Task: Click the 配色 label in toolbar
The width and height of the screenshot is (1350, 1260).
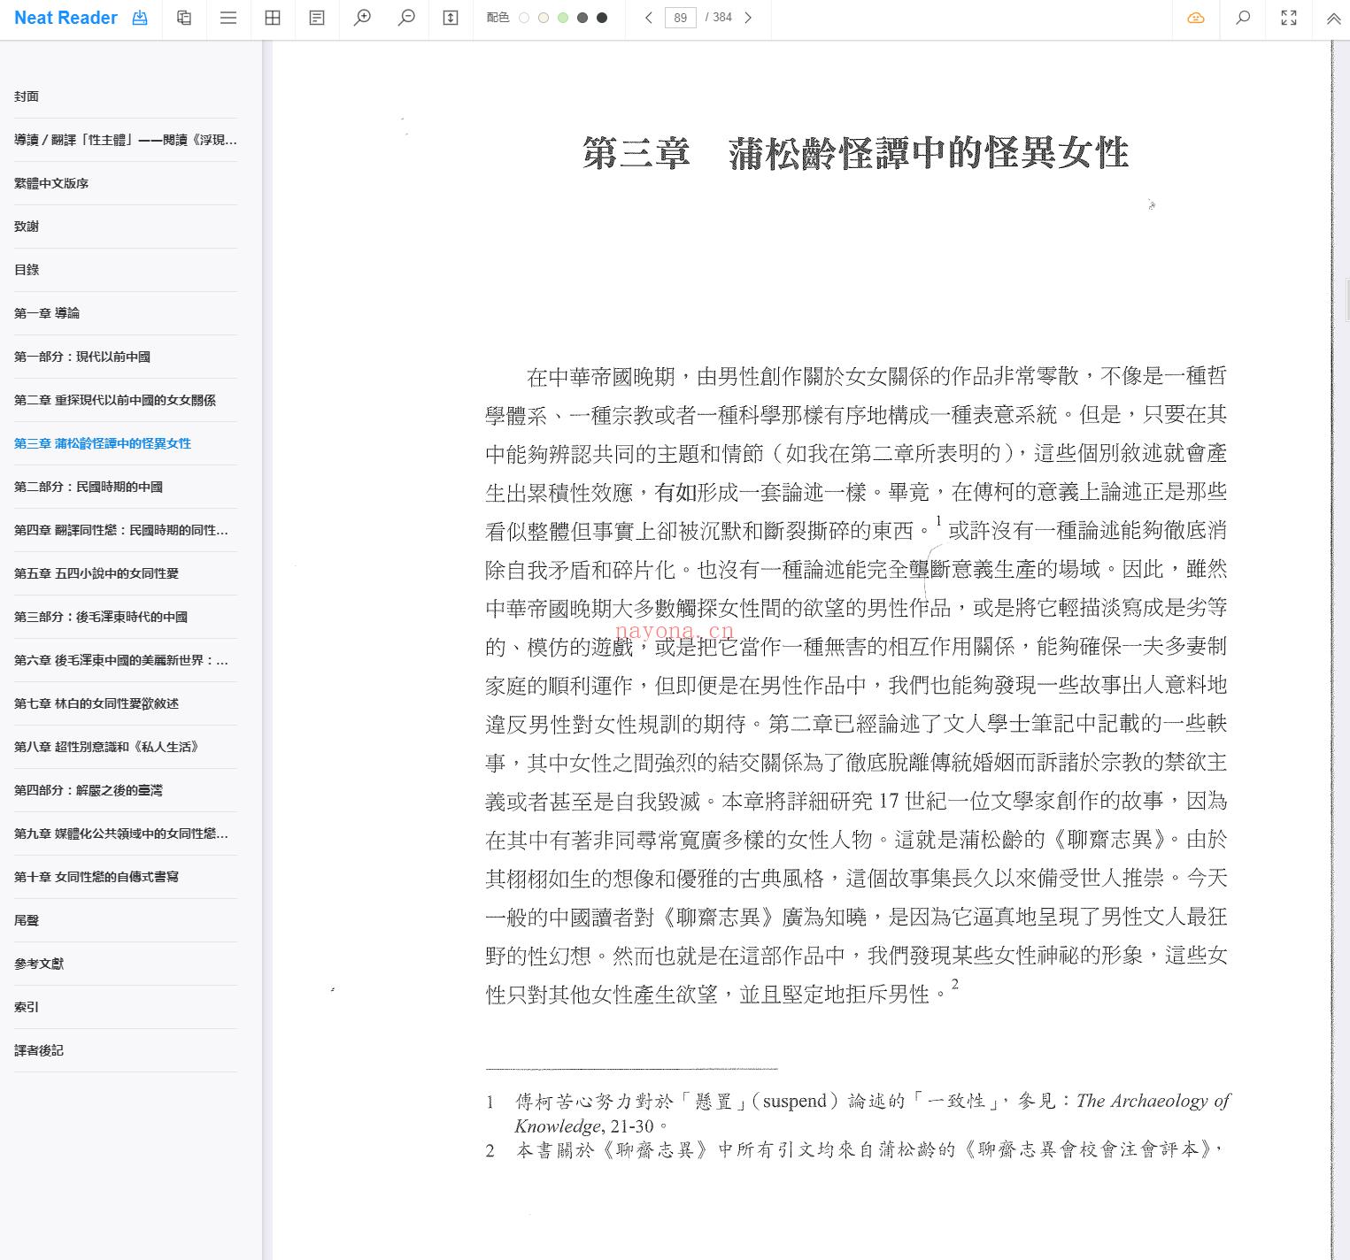Action: (498, 18)
